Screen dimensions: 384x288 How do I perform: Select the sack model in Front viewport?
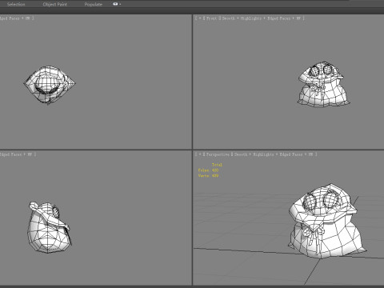tap(323, 84)
